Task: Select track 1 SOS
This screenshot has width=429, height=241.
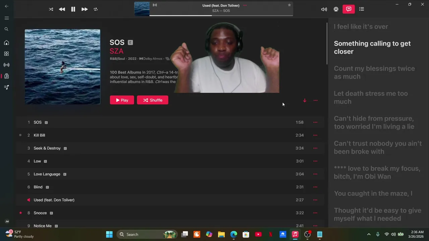Action: [x=170, y=122]
